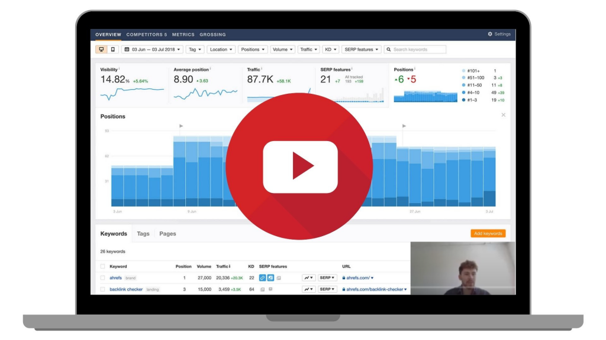Select the Keywords tab
Screen dimensions: 606x340
pyautogui.click(x=114, y=234)
